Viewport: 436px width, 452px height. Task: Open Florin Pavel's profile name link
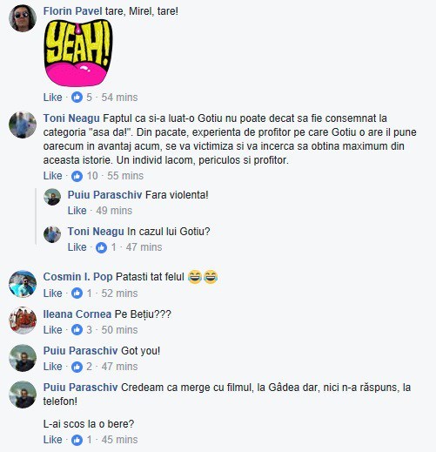pyautogui.click(x=72, y=11)
